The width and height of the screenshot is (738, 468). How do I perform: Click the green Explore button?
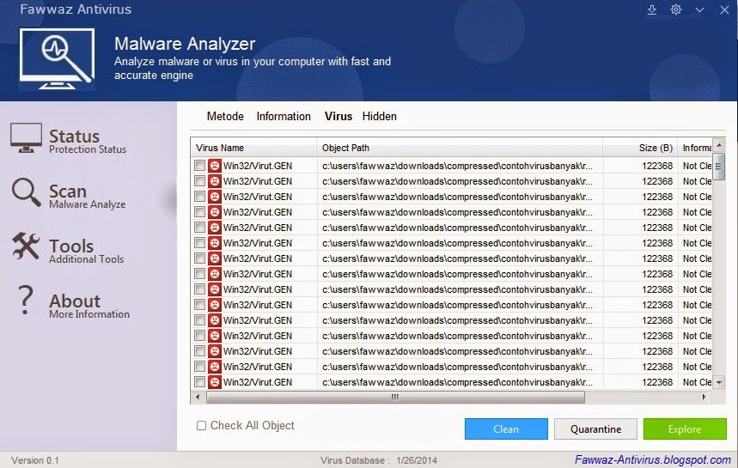point(685,429)
